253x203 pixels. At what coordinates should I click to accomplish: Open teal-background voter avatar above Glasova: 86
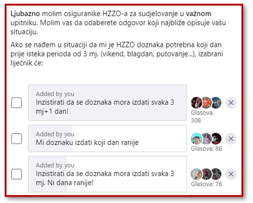pyautogui.click(x=196, y=139)
